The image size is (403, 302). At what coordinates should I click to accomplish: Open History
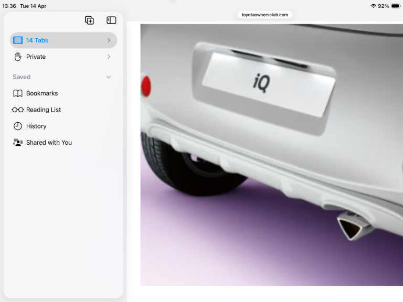pyautogui.click(x=63, y=126)
